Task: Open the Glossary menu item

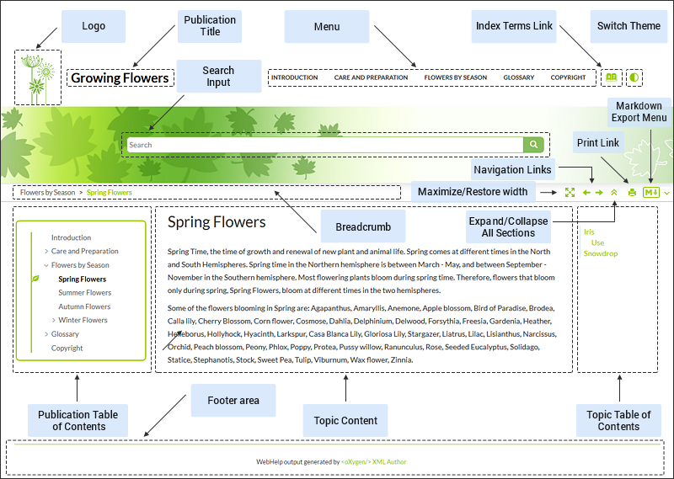Action: point(518,77)
